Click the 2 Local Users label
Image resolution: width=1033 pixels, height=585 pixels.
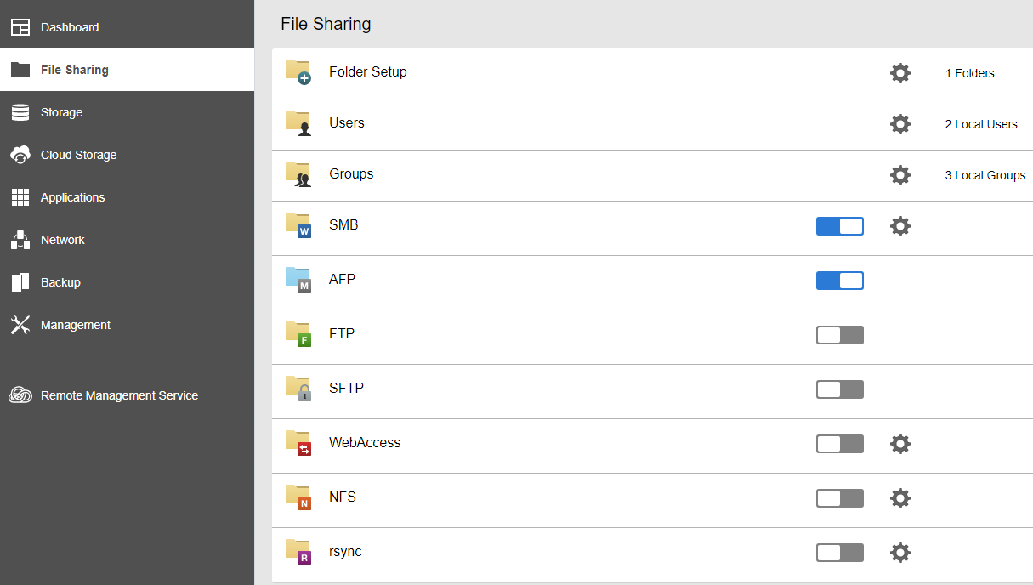(x=980, y=124)
